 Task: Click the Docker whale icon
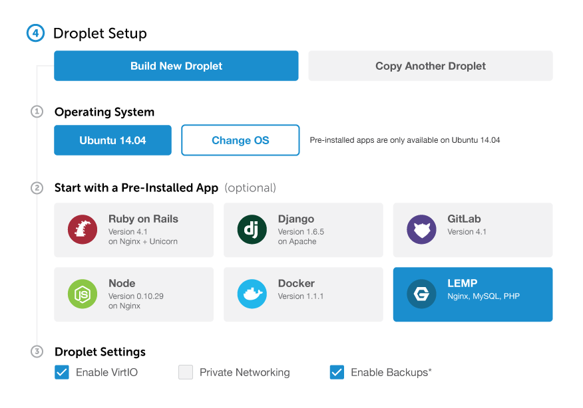coord(252,294)
